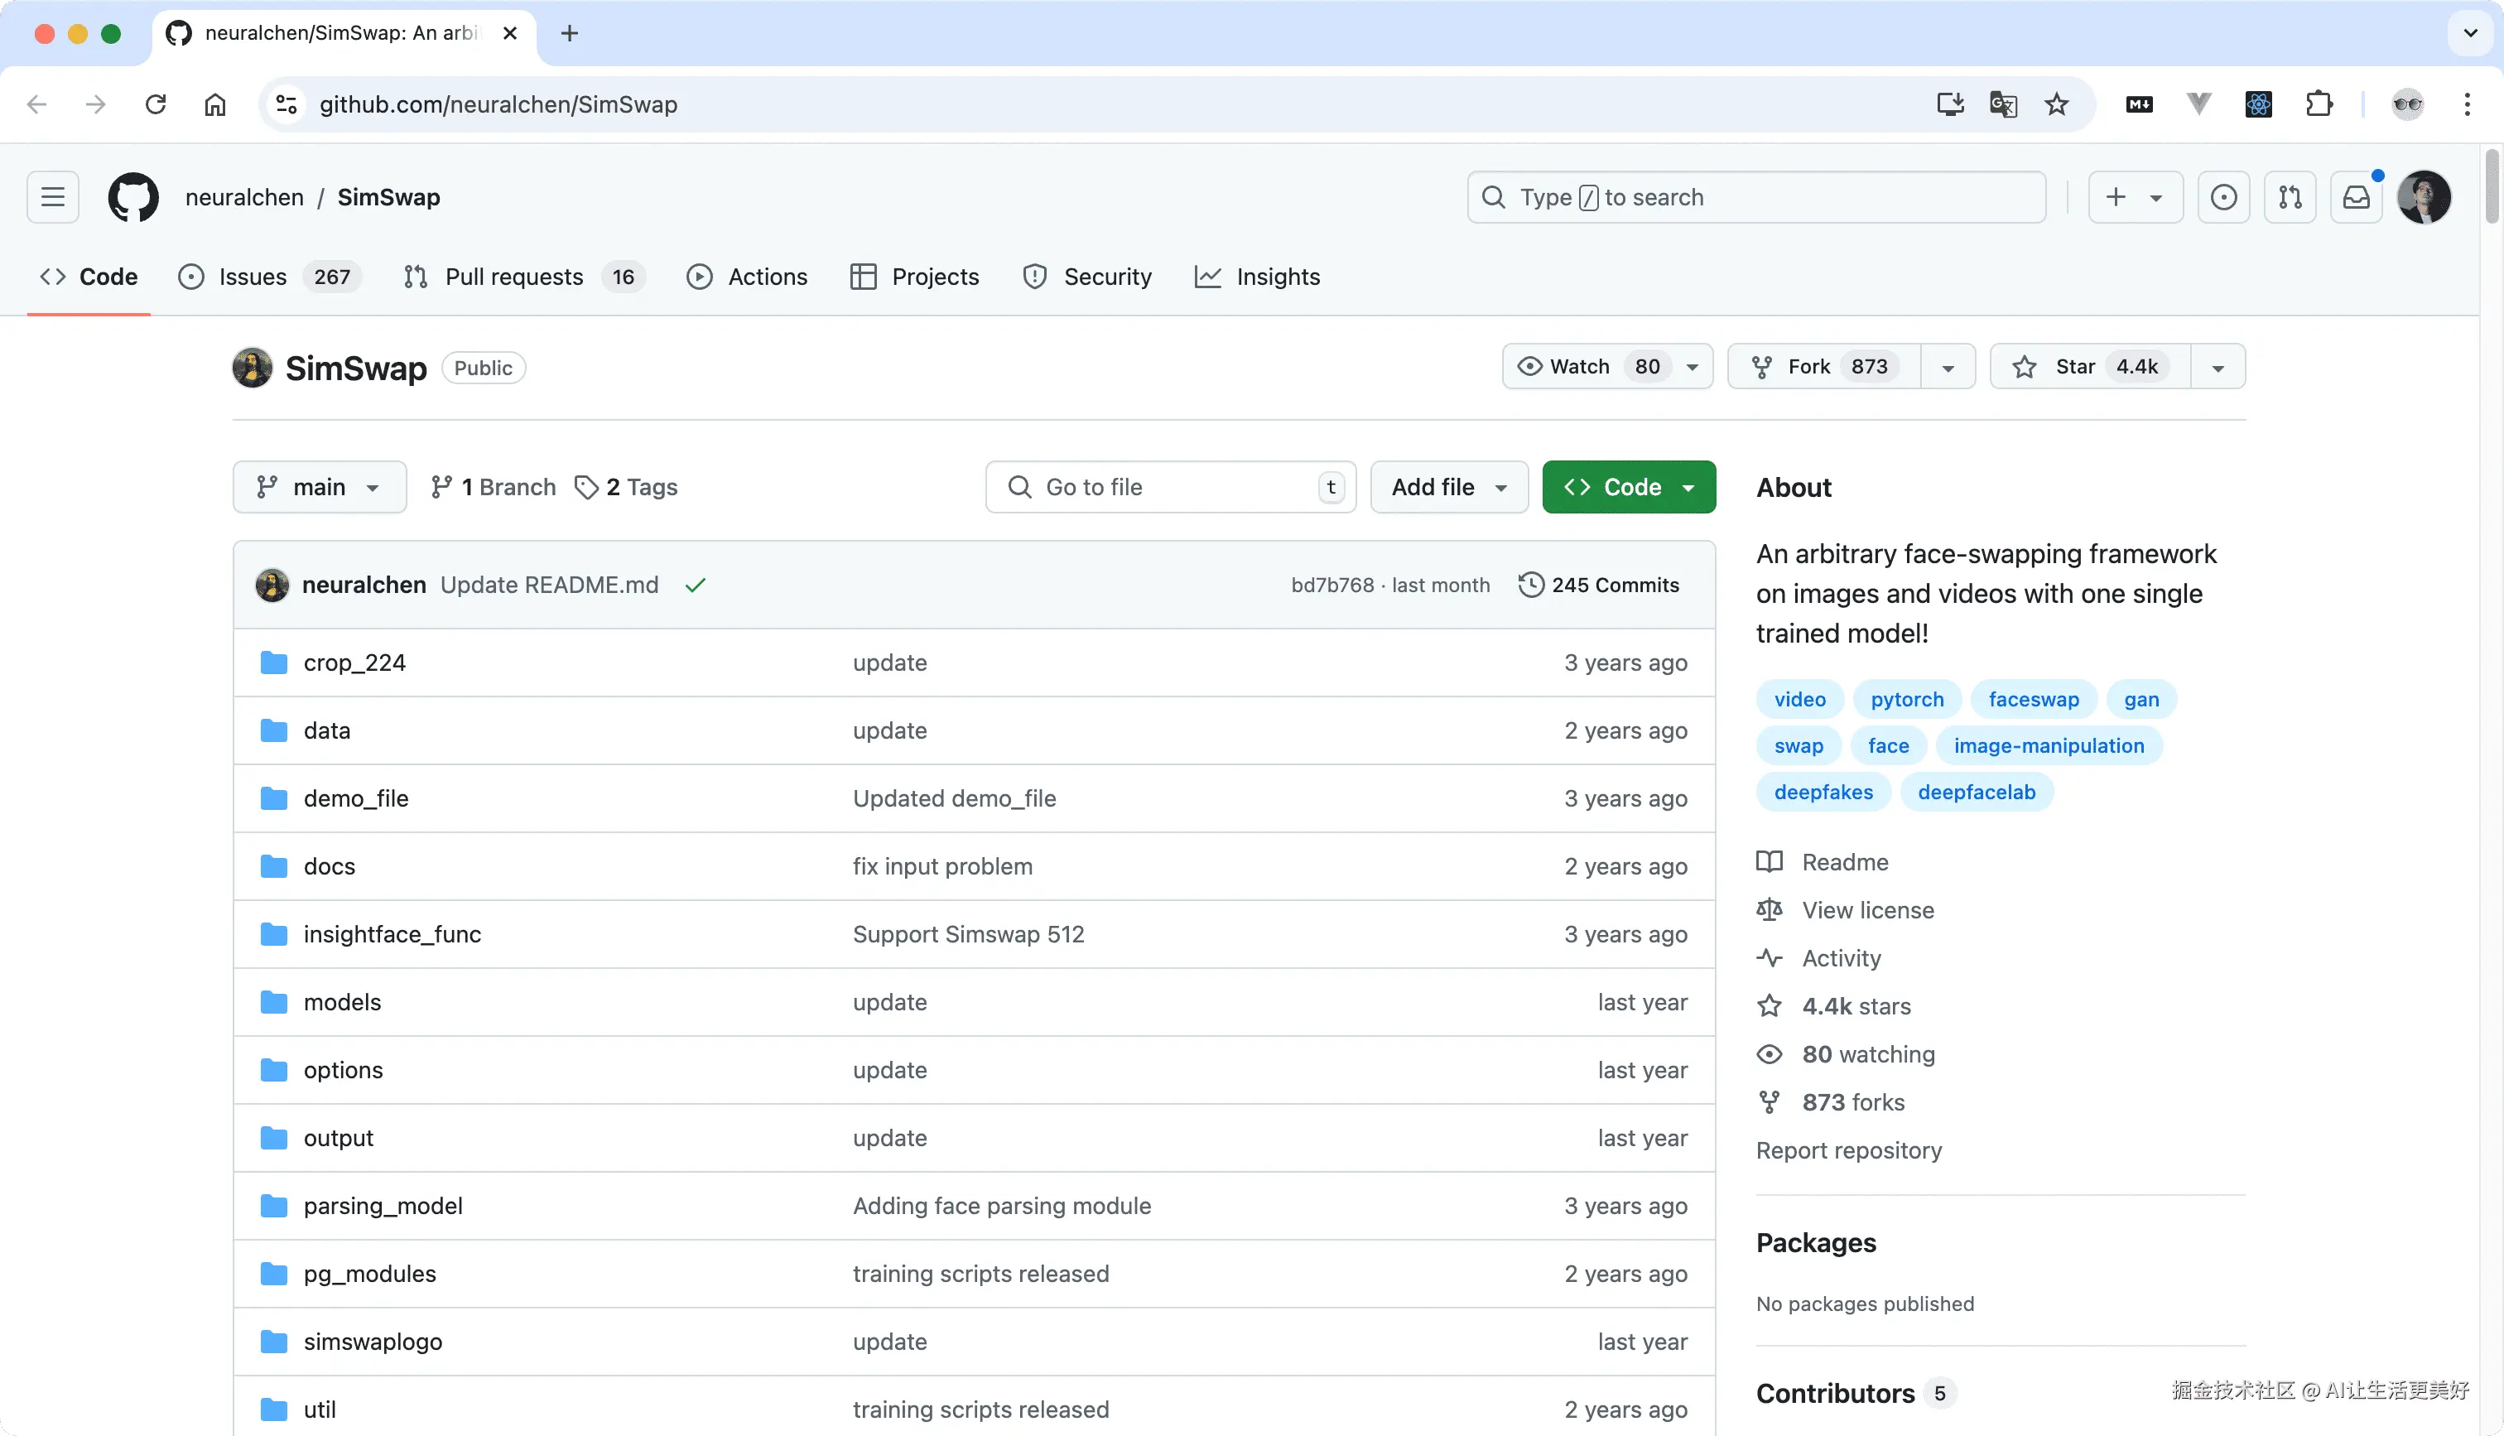Click the Report repository link
This screenshot has width=2504, height=1436.
tap(1848, 1150)
